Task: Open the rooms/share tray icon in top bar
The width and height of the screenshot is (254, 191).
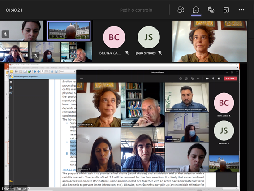Action: coord(226,10)
